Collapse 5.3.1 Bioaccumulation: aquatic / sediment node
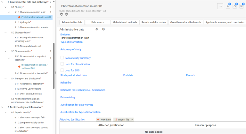 pyautogui.click(x=9, y=58)
